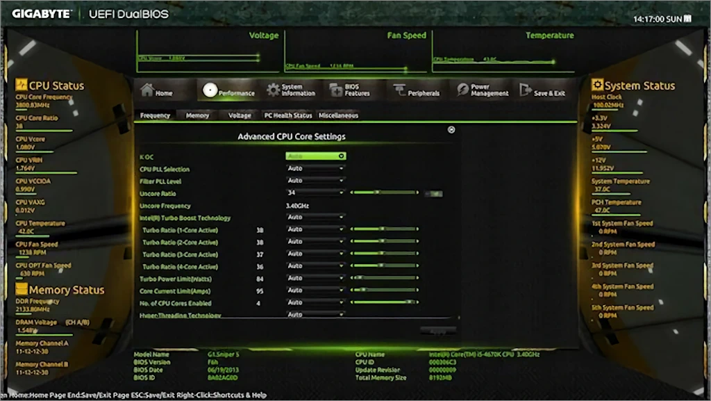Click the Memory Status header icon

(x=21, y=289)
